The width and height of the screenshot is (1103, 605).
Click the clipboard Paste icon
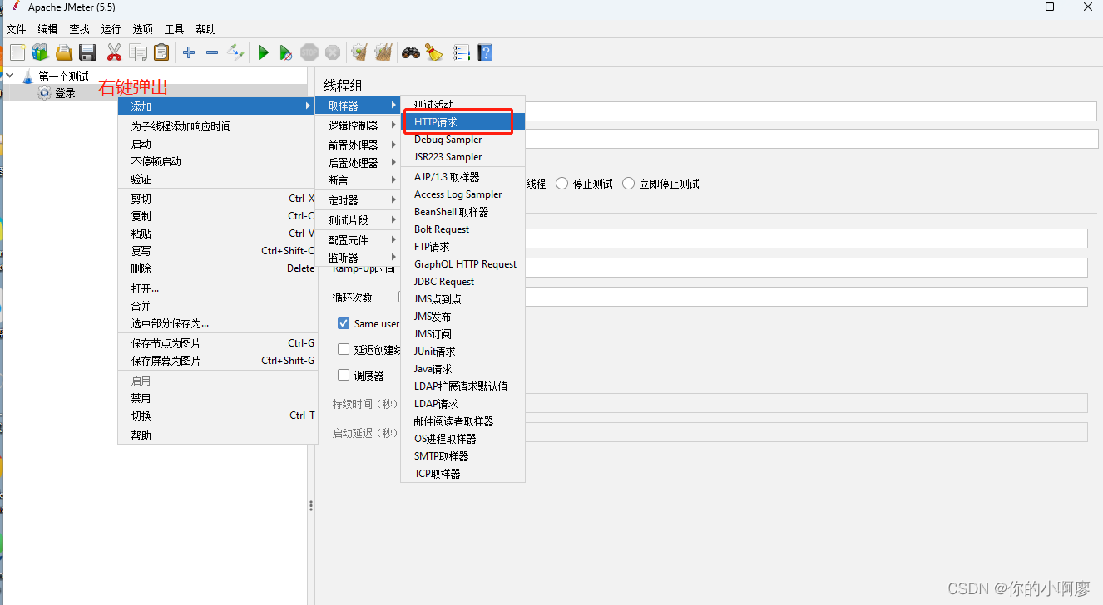click(161, 52)
